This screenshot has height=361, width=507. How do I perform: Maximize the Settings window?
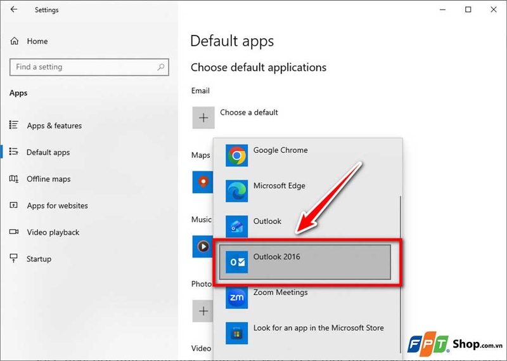pos(468,10)
